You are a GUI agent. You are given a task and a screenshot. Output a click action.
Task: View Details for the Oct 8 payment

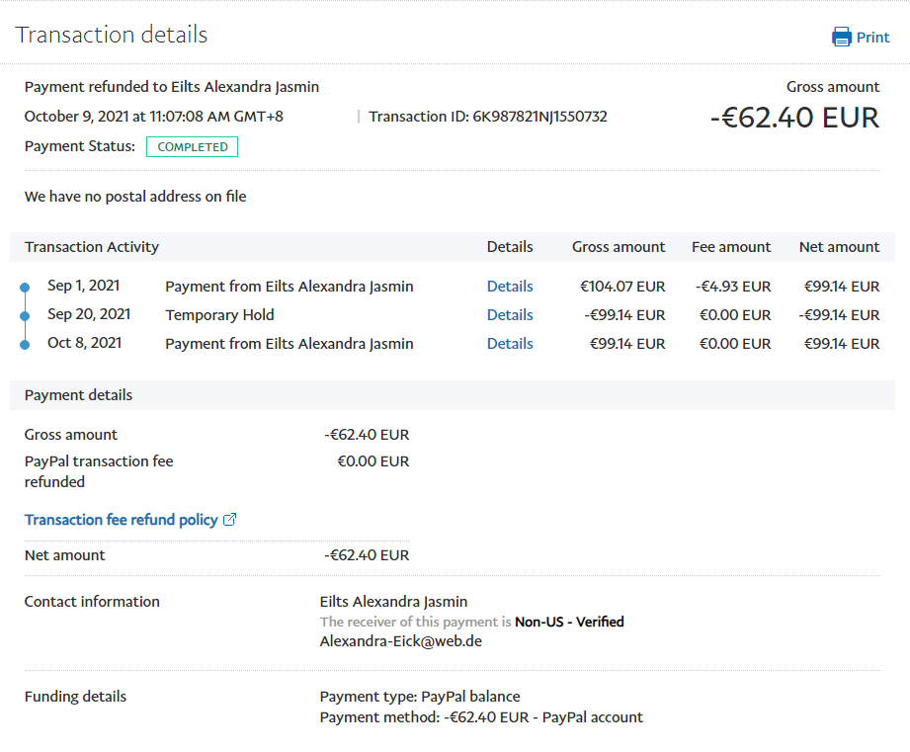[509, 344]
